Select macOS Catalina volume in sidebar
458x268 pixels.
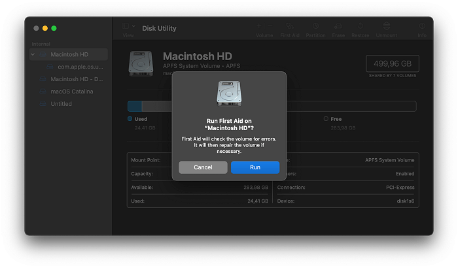coord(71,92)
